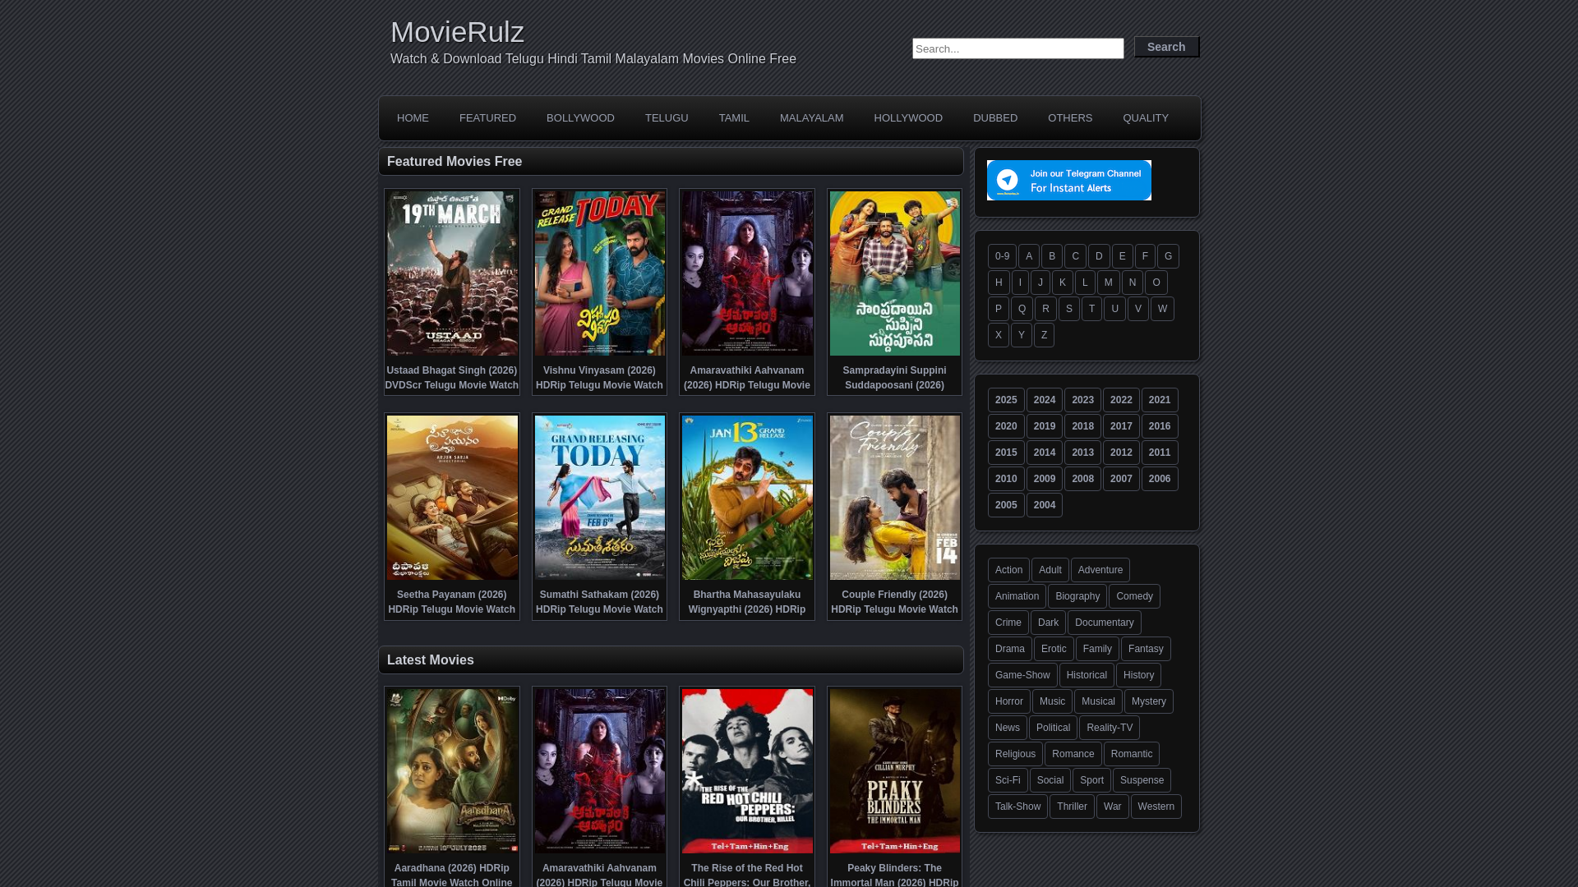This screenshot has width=1578, height=887.
Task: Browse movies starting with 0-9
Action: pos(1002,256)
